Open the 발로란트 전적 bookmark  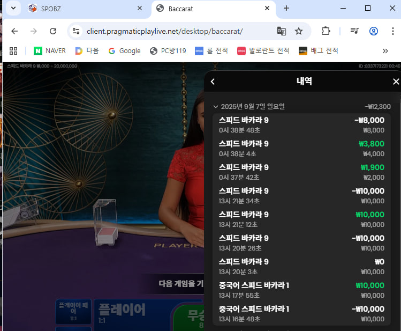pyautogui.click(x=263, y=51)
